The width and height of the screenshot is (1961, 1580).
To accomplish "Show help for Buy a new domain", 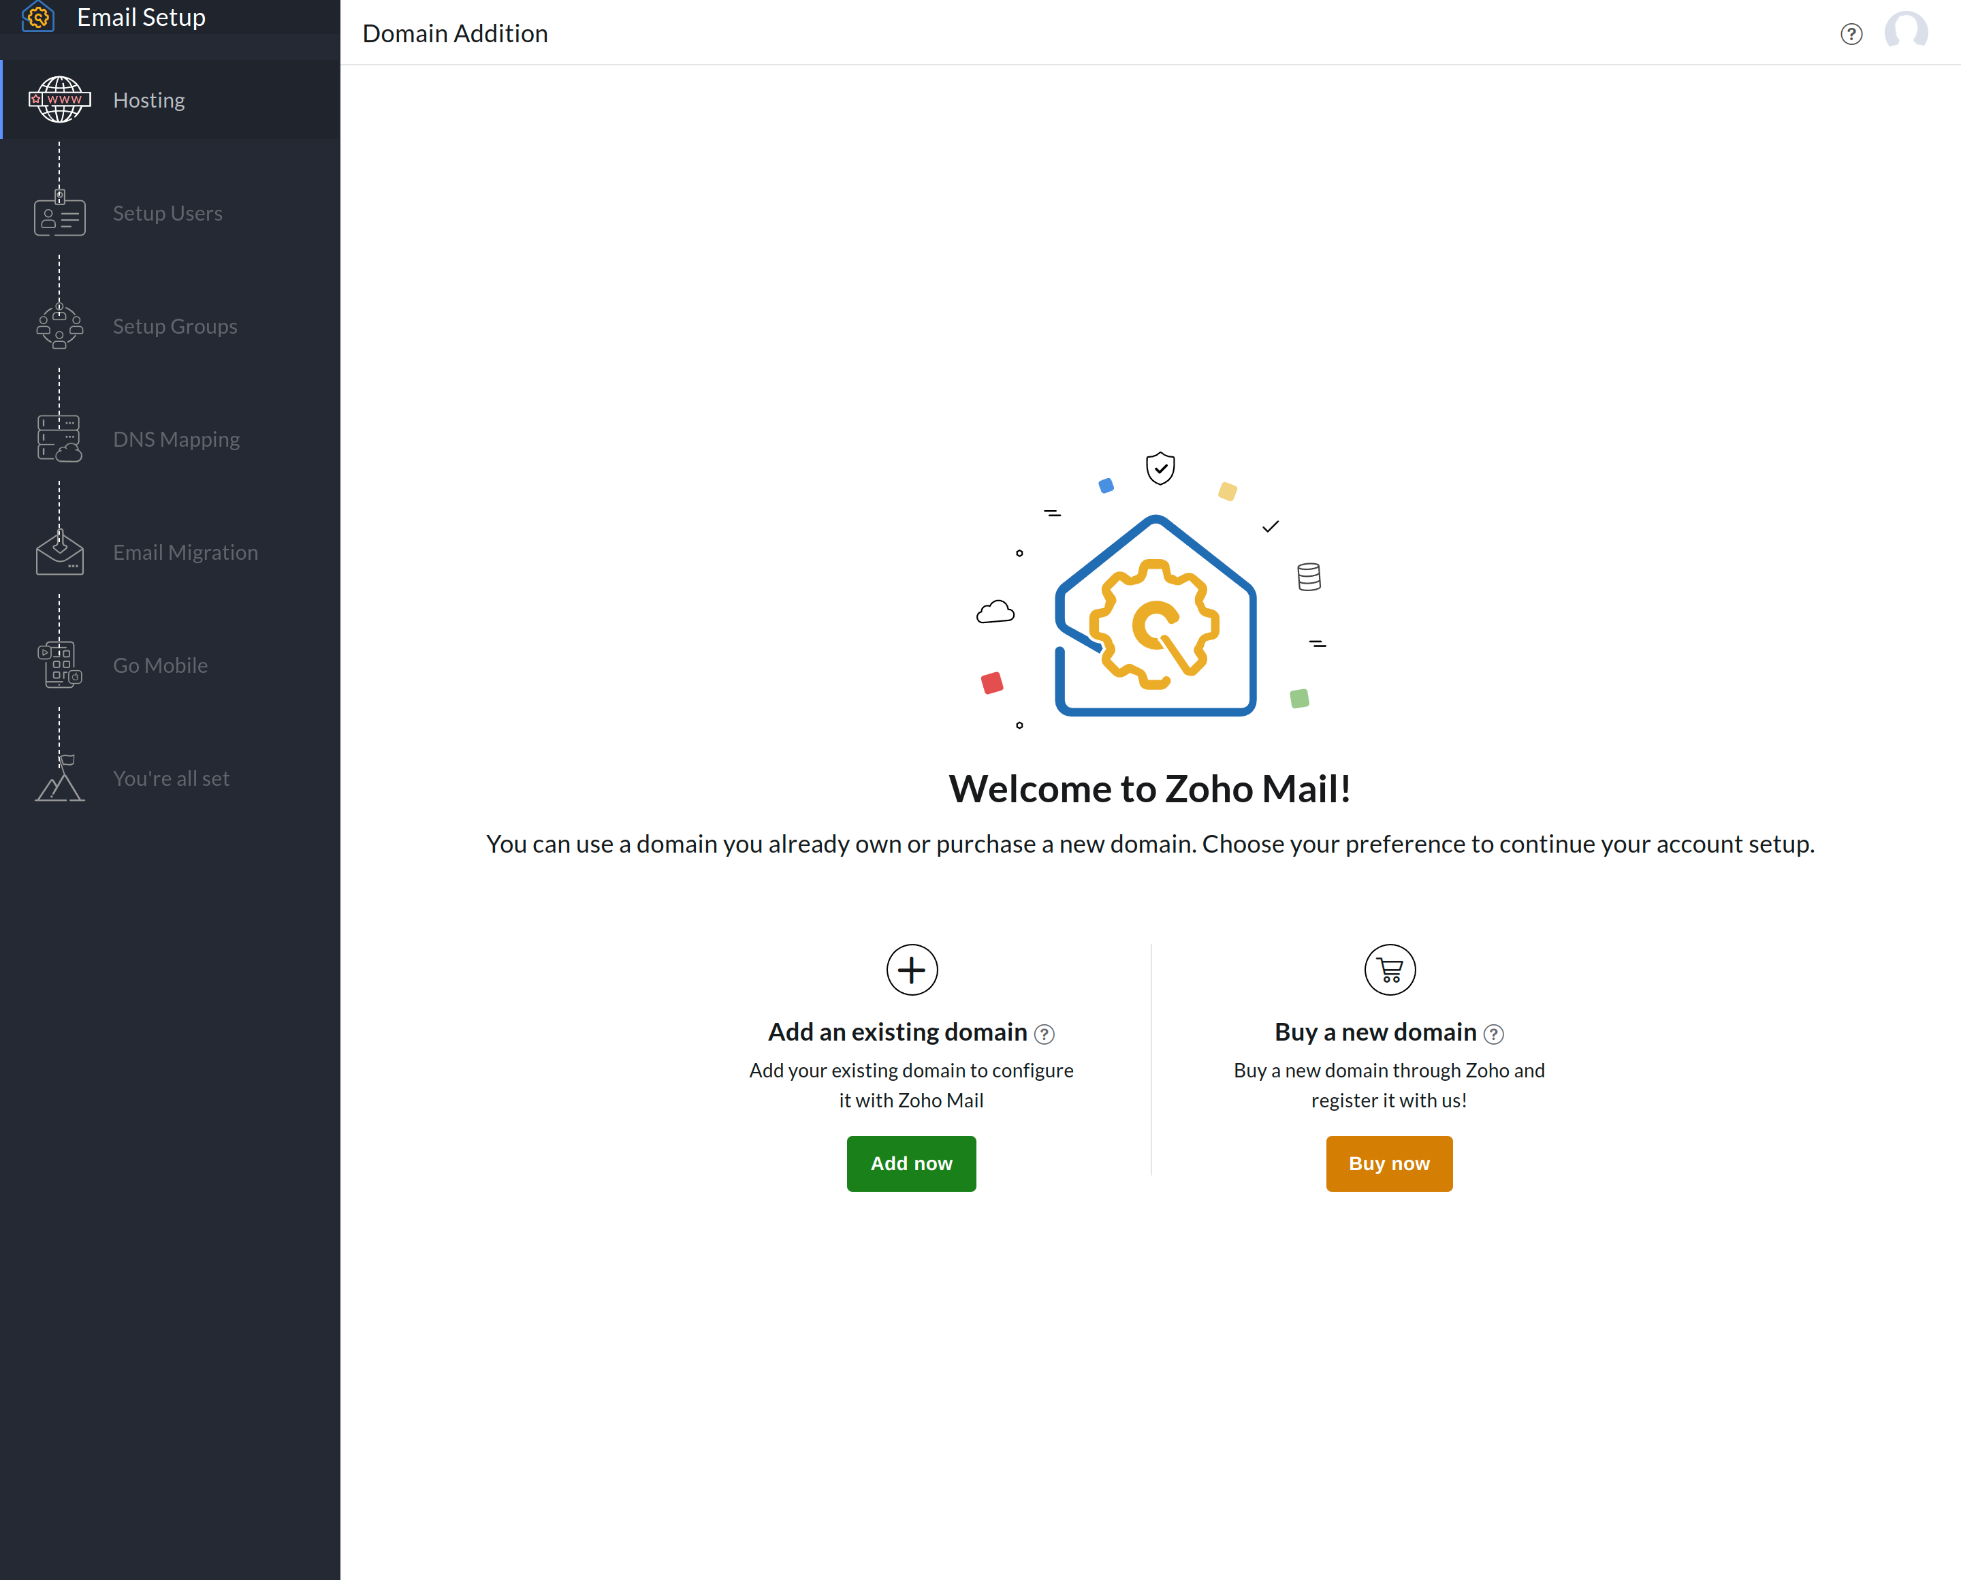I will point(1493,1034).
